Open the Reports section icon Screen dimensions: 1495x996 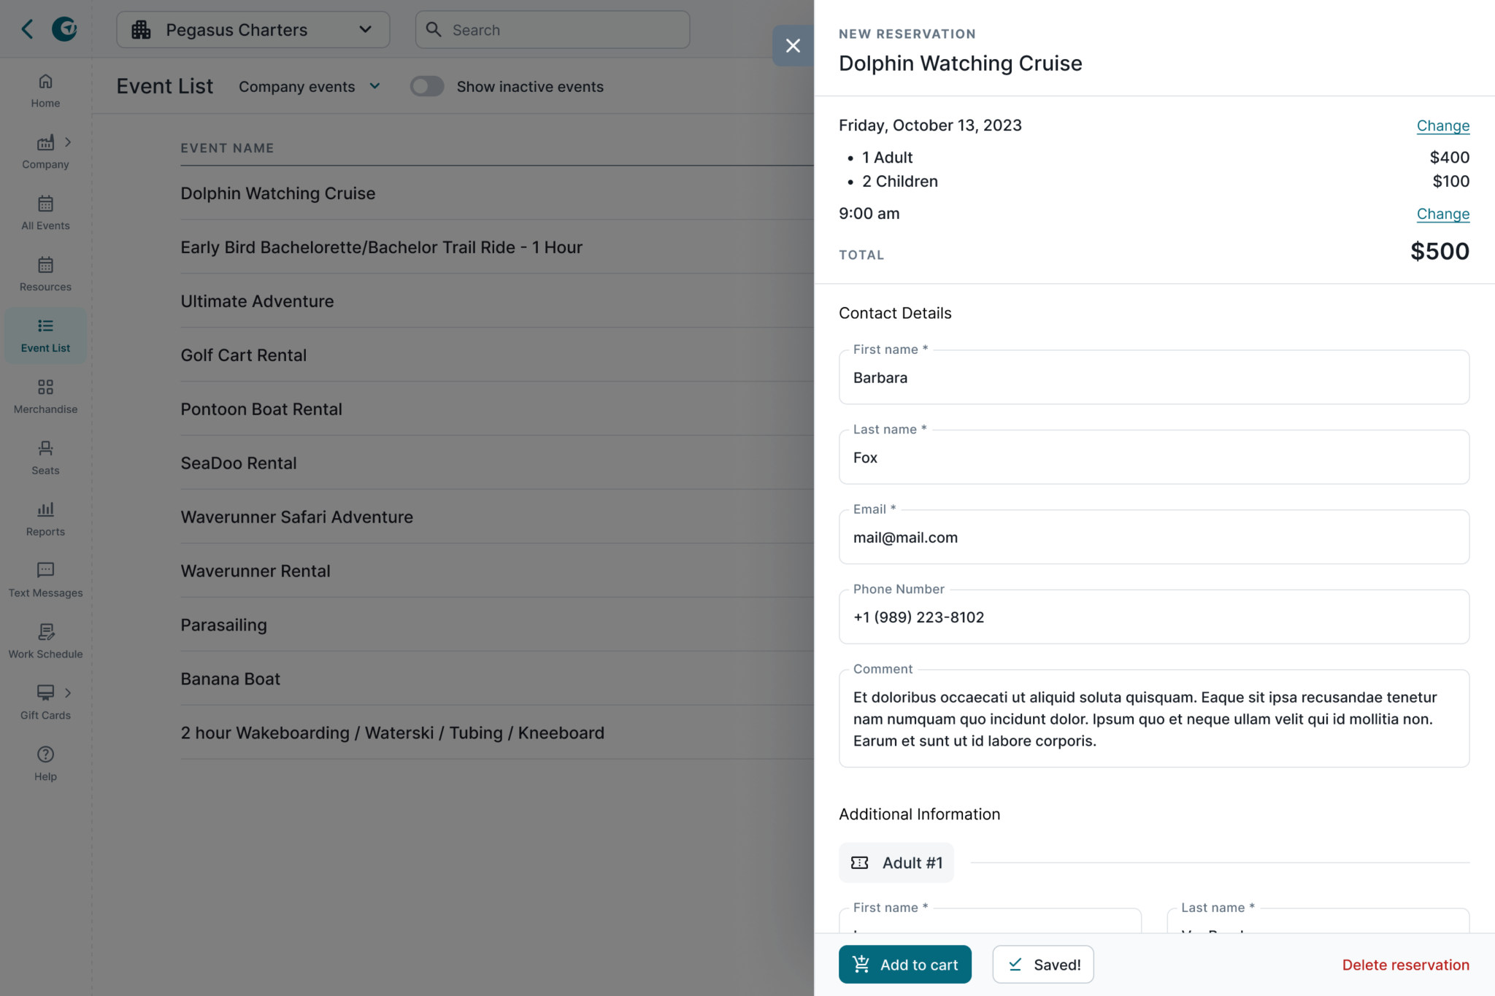tap(45, 509)
